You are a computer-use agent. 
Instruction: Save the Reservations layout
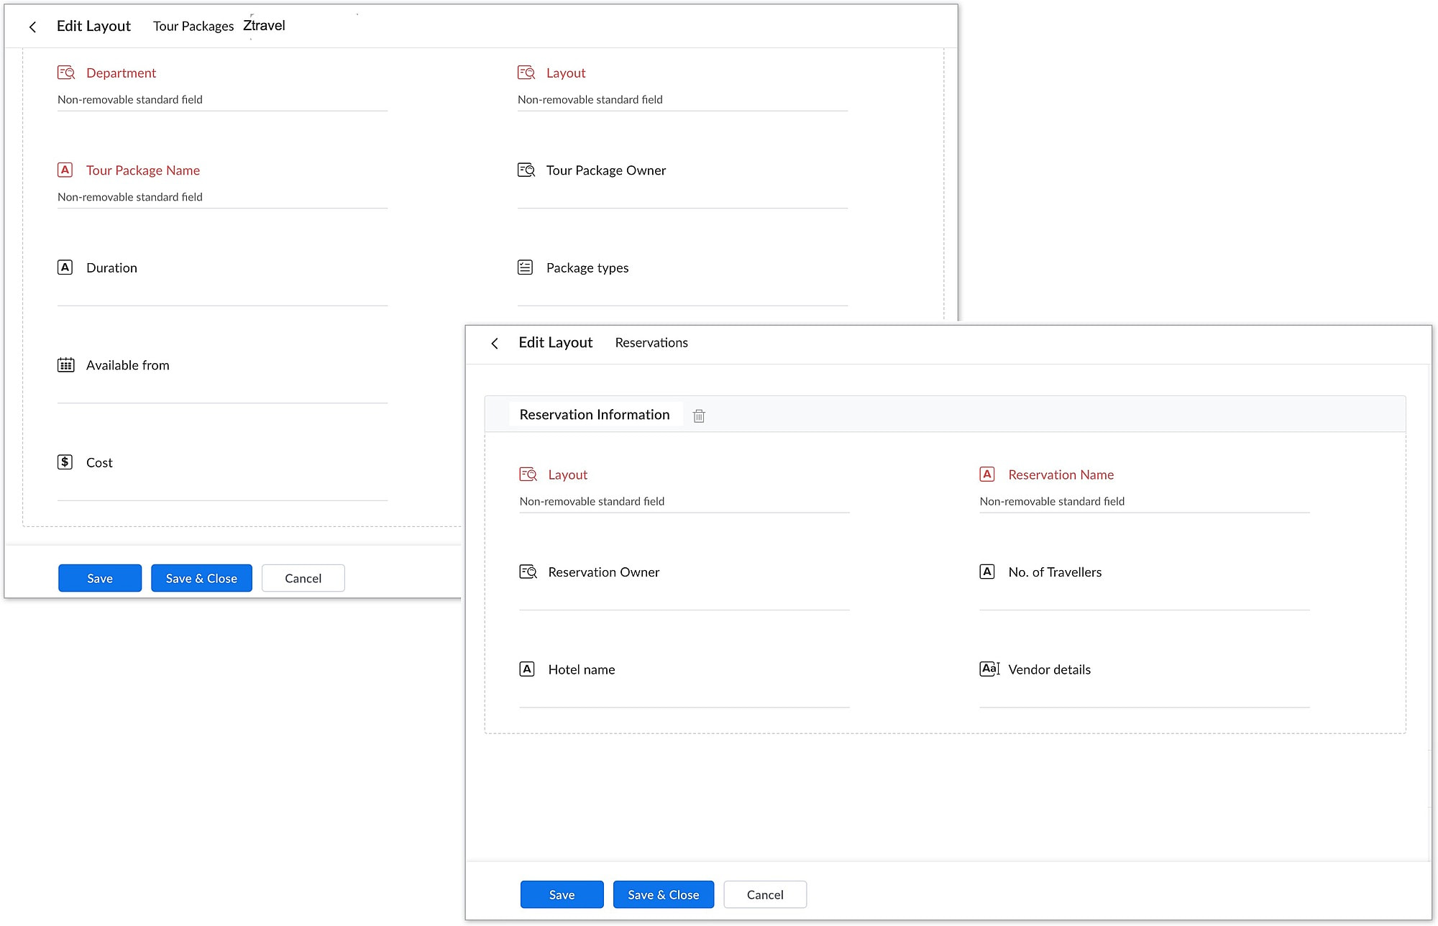(x=562, y=894)
